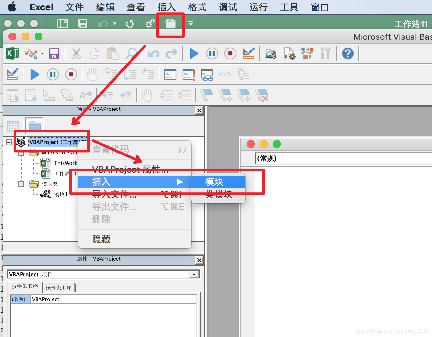Click the Macros gear icon in Excel's toolbar
Viewport: 432px width, 337px height.
(150, 23)
